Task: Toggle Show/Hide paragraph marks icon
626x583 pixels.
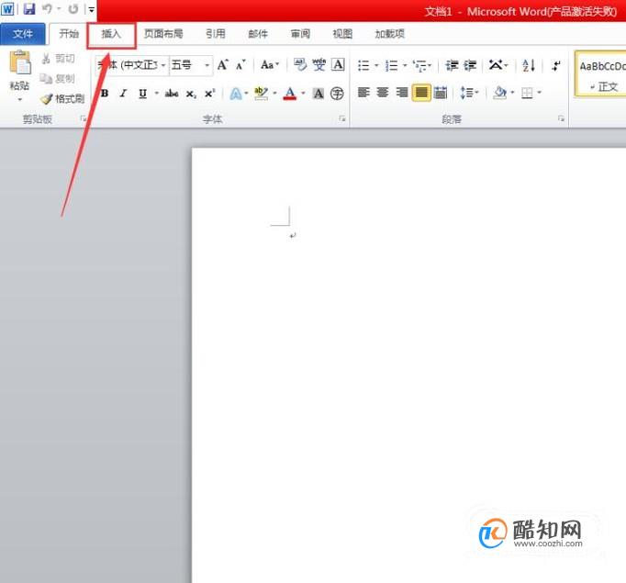Action: (x=555, y=65)
